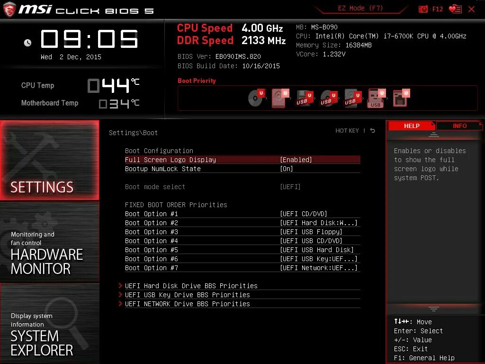Open the HARDWARE MONITOR section
This screenshot has width=485, height=364.
click(x=50, y=242)
